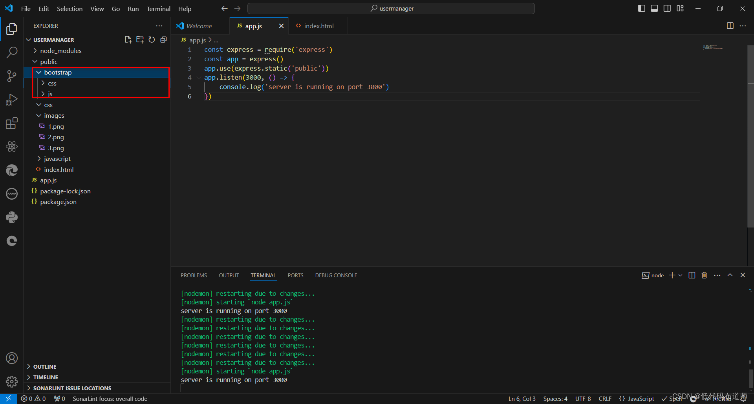Open the Terminal menu
The image size is (754, 404).
[158, 9]
